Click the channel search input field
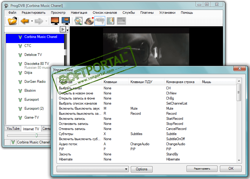This screenshot has height=179, width=250. click(32, 29)
